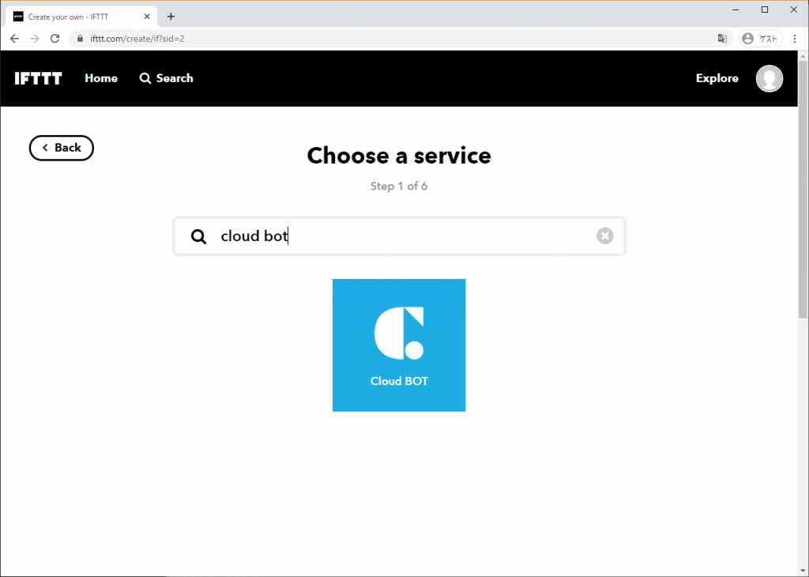Screen dimensions: 809x577
Task: Go back with the Back button
Action: 62,148
